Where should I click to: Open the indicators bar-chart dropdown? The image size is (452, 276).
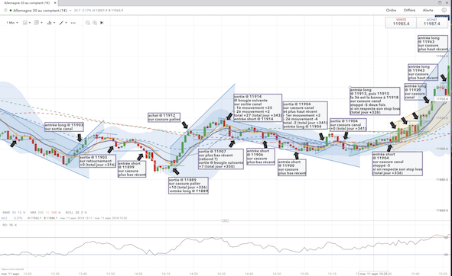click(x=50, y=23)
